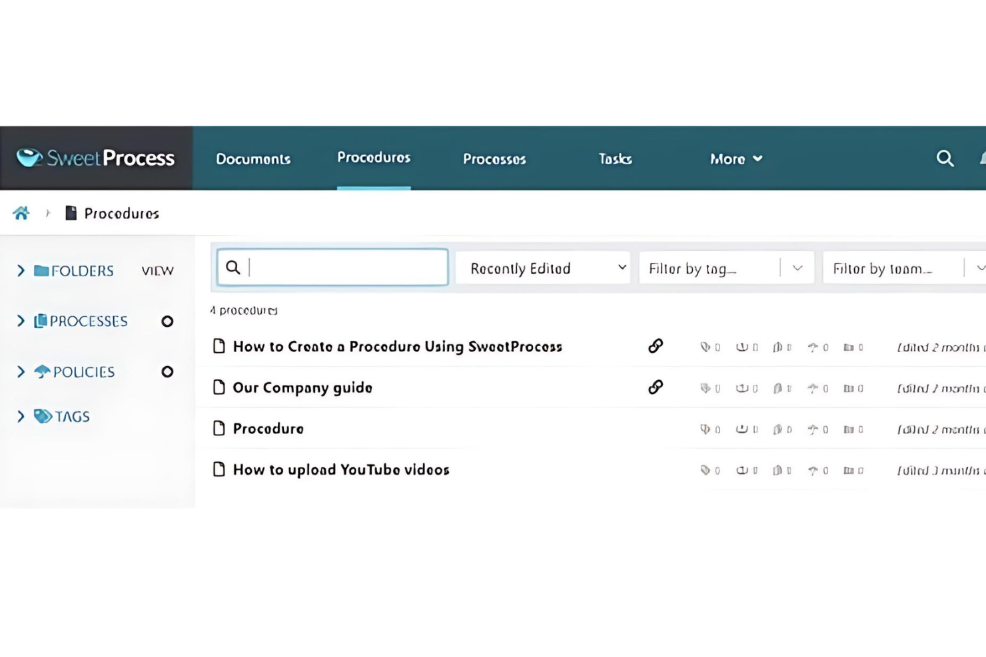Open the Recently Edited sort dropdown
The width and height of the screenshot is (986, 657).
point(542,268)
